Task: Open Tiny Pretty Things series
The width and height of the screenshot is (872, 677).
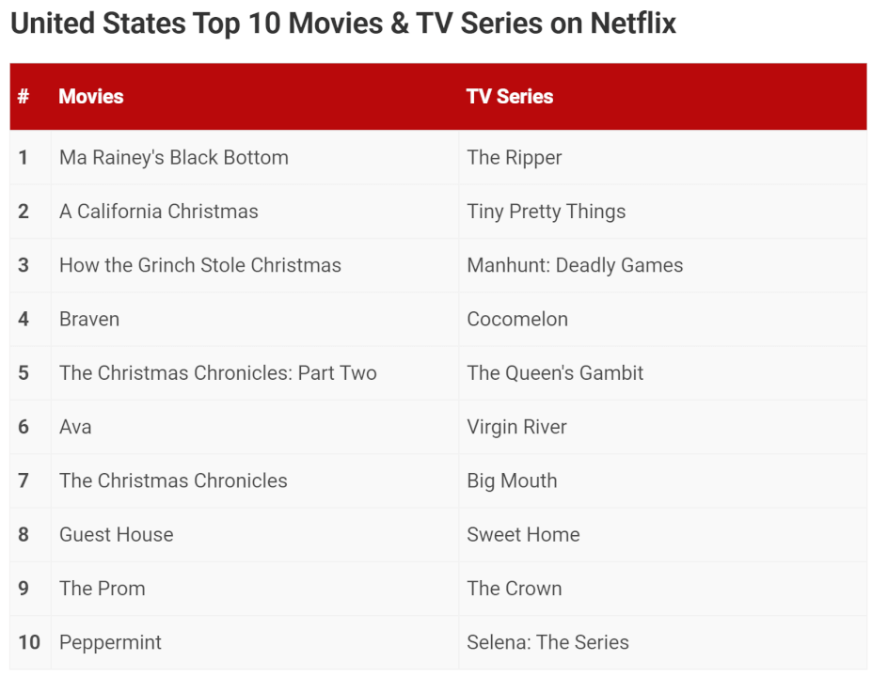Action: (547, 212)
